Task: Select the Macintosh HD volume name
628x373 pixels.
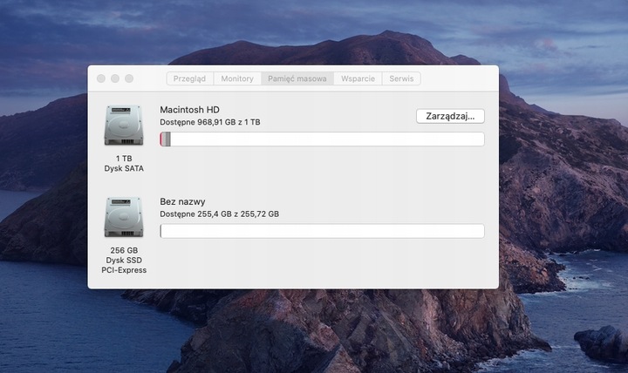Action: (189, 110)
